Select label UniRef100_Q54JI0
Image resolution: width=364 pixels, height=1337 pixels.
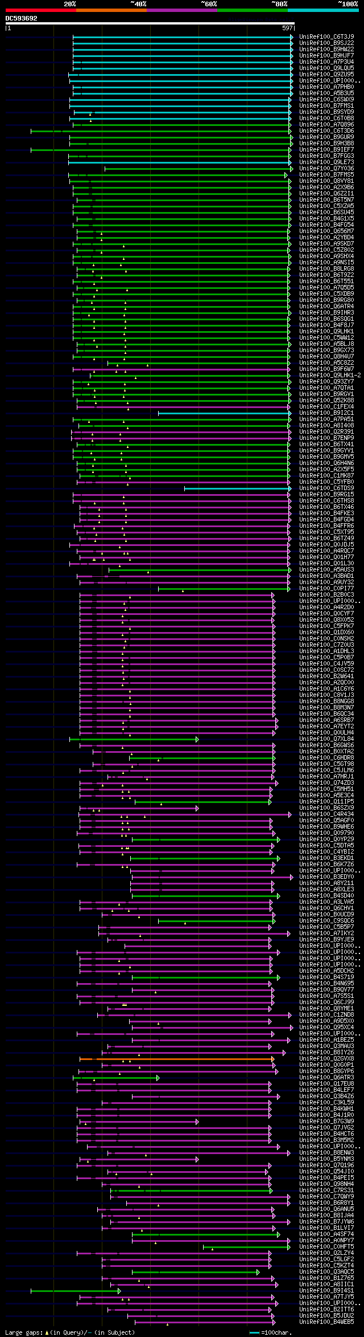326,1171
